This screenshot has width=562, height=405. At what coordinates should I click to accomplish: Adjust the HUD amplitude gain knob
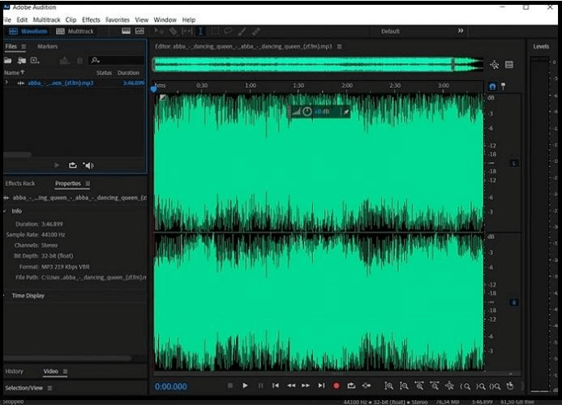point(307,111)
